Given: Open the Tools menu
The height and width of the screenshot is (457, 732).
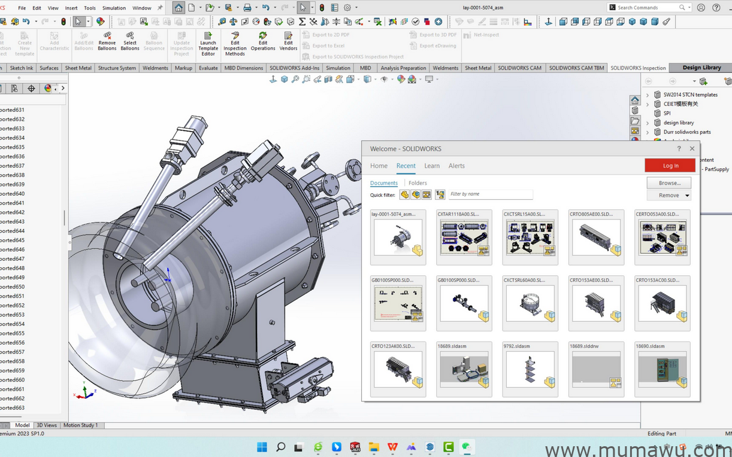Looking at the screenshot, I should (x=90, y=8).
